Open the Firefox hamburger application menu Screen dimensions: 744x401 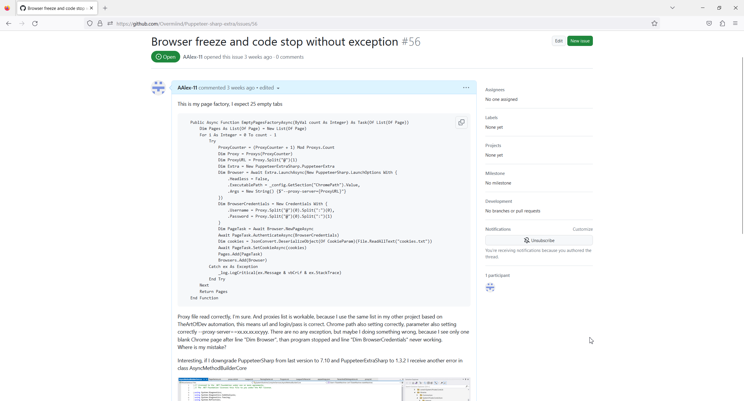[735, 24]
